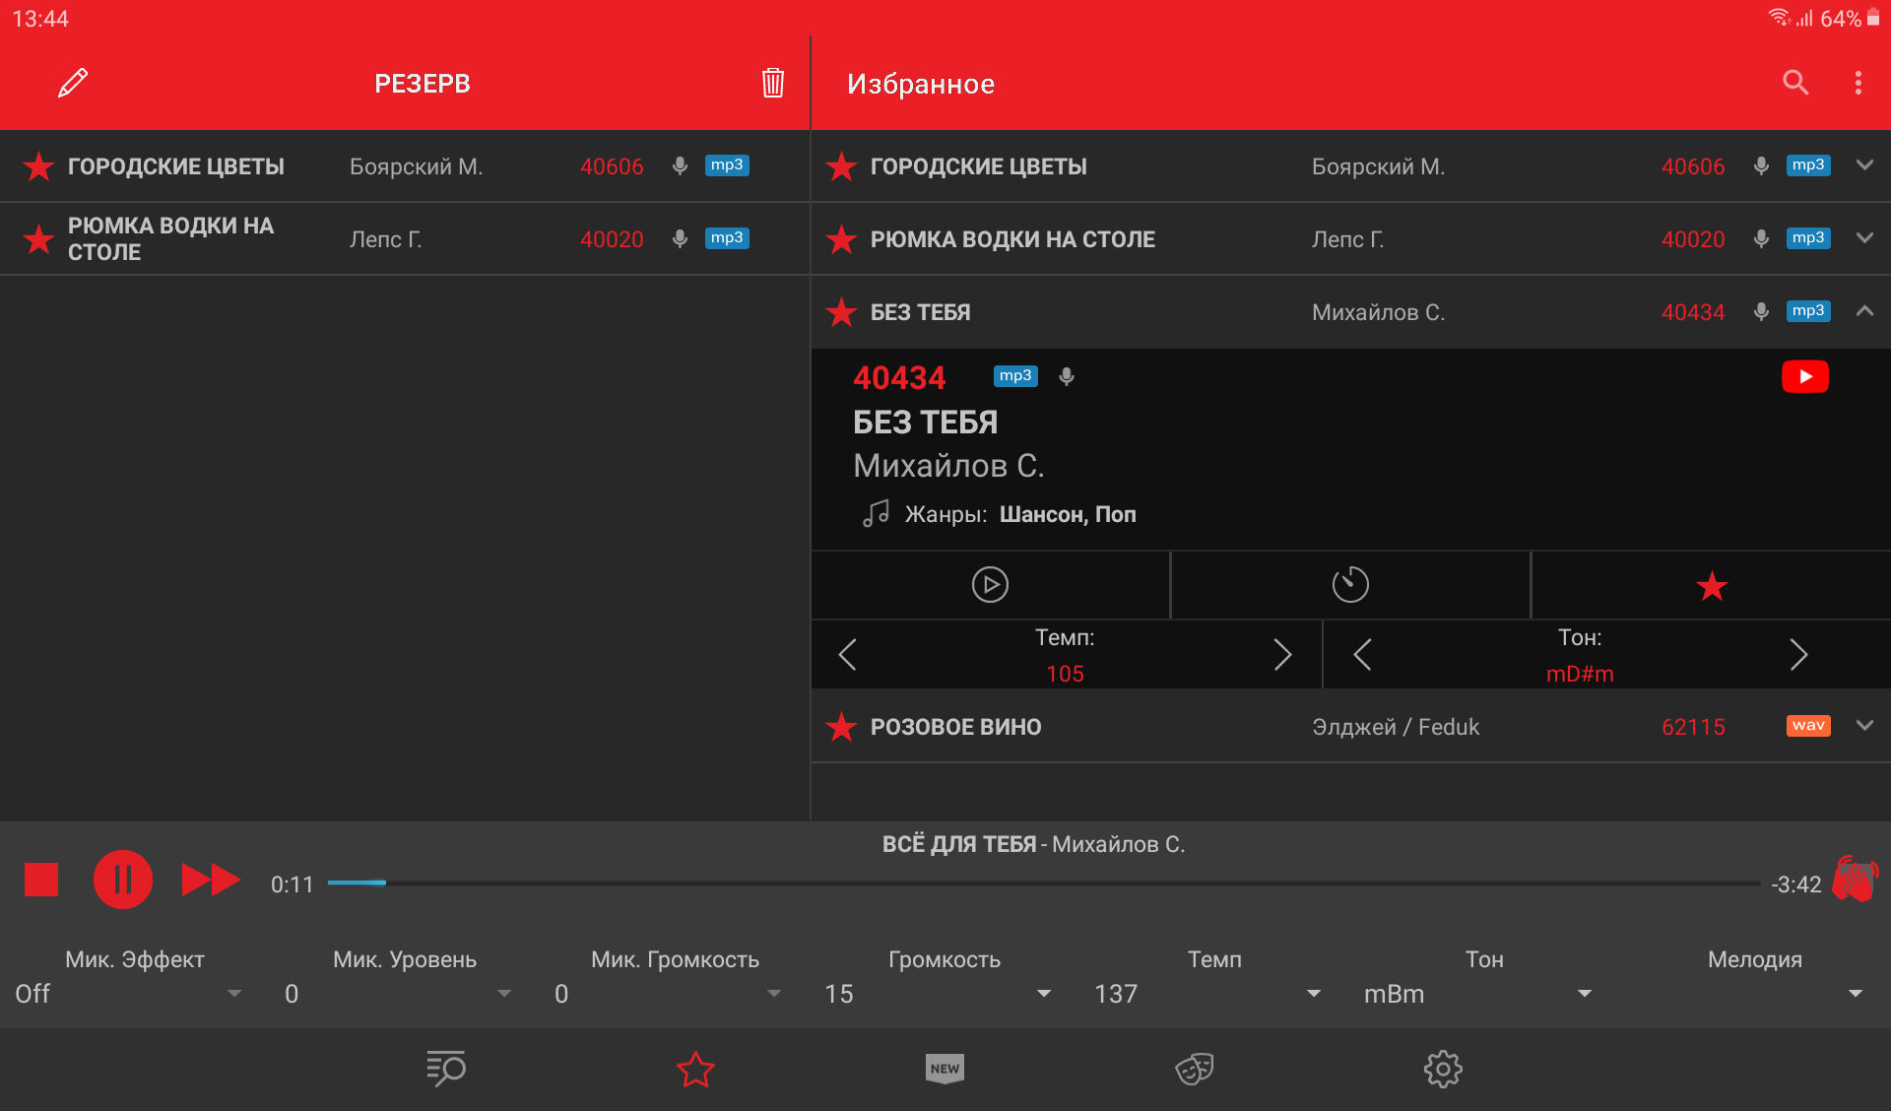
Task: Tap the pencil edit icon in РЕЗЕРВ header
Action: pyautogui.click(x=73, y=83)
